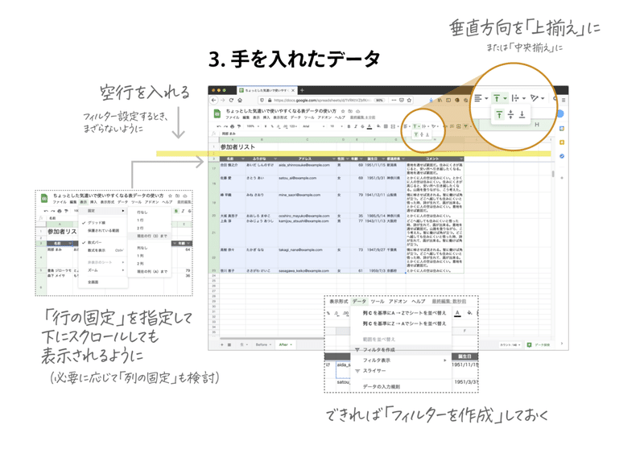This screenshot has width=644, height=449.
Task: Reload the page in main browser window
Action: (x=231, y=100)
